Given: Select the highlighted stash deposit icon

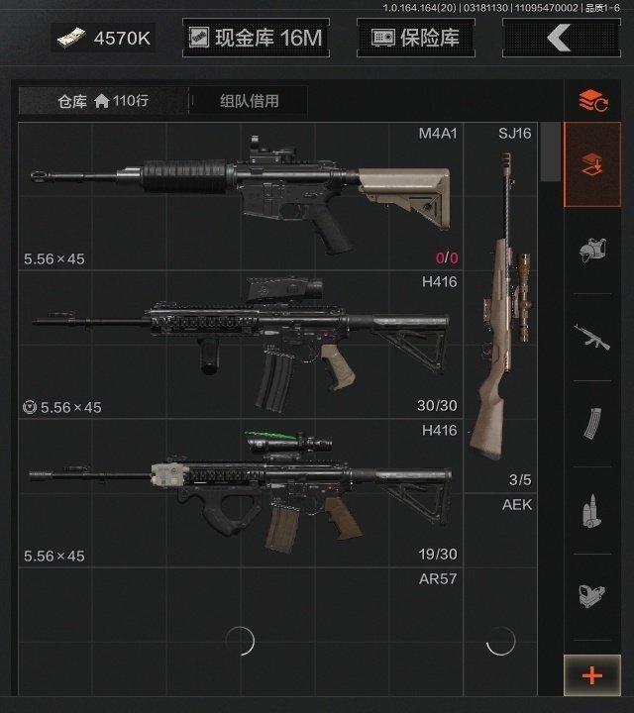Looking at the screenshot, I should 592,164.
